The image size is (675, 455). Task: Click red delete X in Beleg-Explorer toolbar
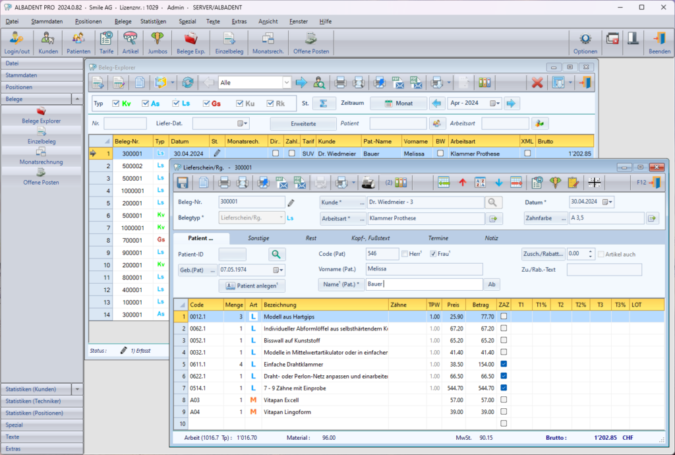537,82
